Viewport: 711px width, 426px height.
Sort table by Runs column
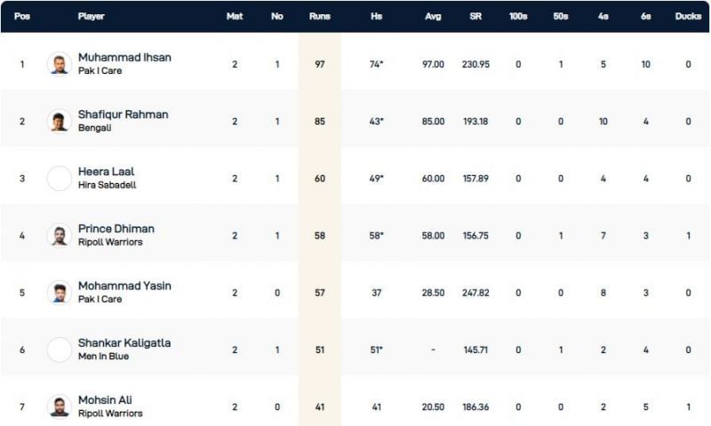click(319, 16)
